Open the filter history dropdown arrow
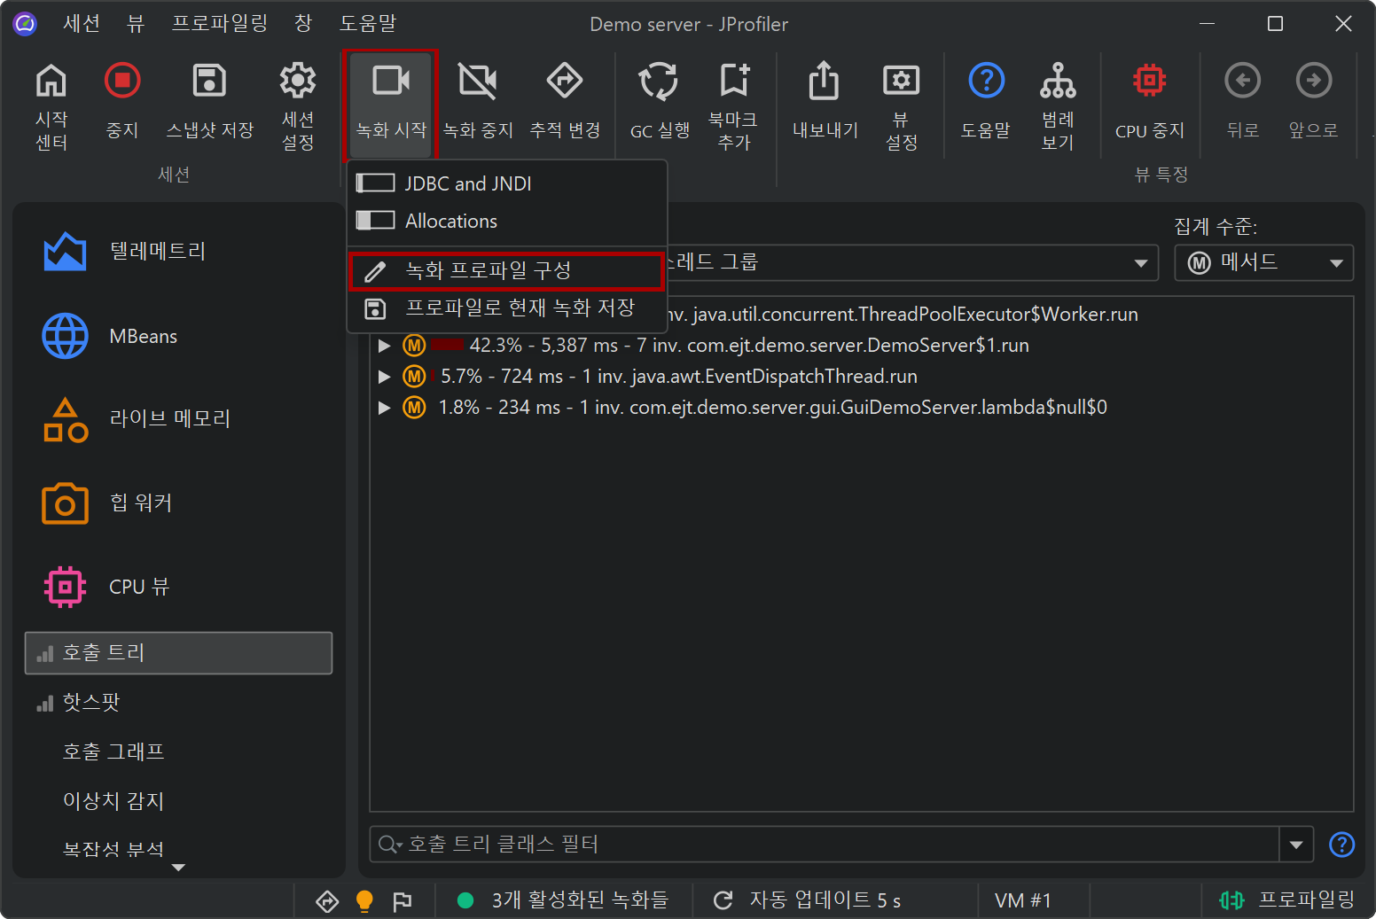Screen dimensions: 1376x919 coord(1296,845)
